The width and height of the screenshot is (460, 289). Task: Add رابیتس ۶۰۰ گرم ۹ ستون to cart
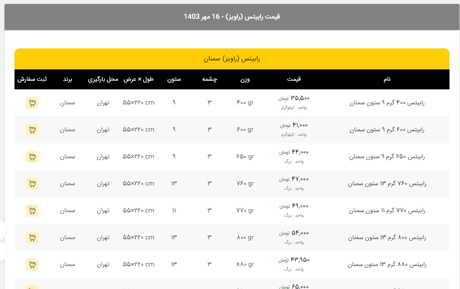pos(32,130)
